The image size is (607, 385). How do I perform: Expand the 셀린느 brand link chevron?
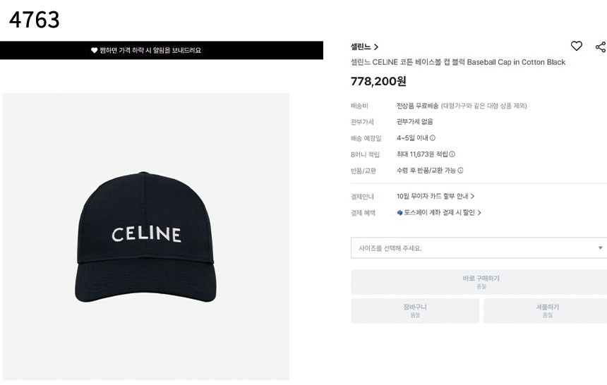click(376, 47)
